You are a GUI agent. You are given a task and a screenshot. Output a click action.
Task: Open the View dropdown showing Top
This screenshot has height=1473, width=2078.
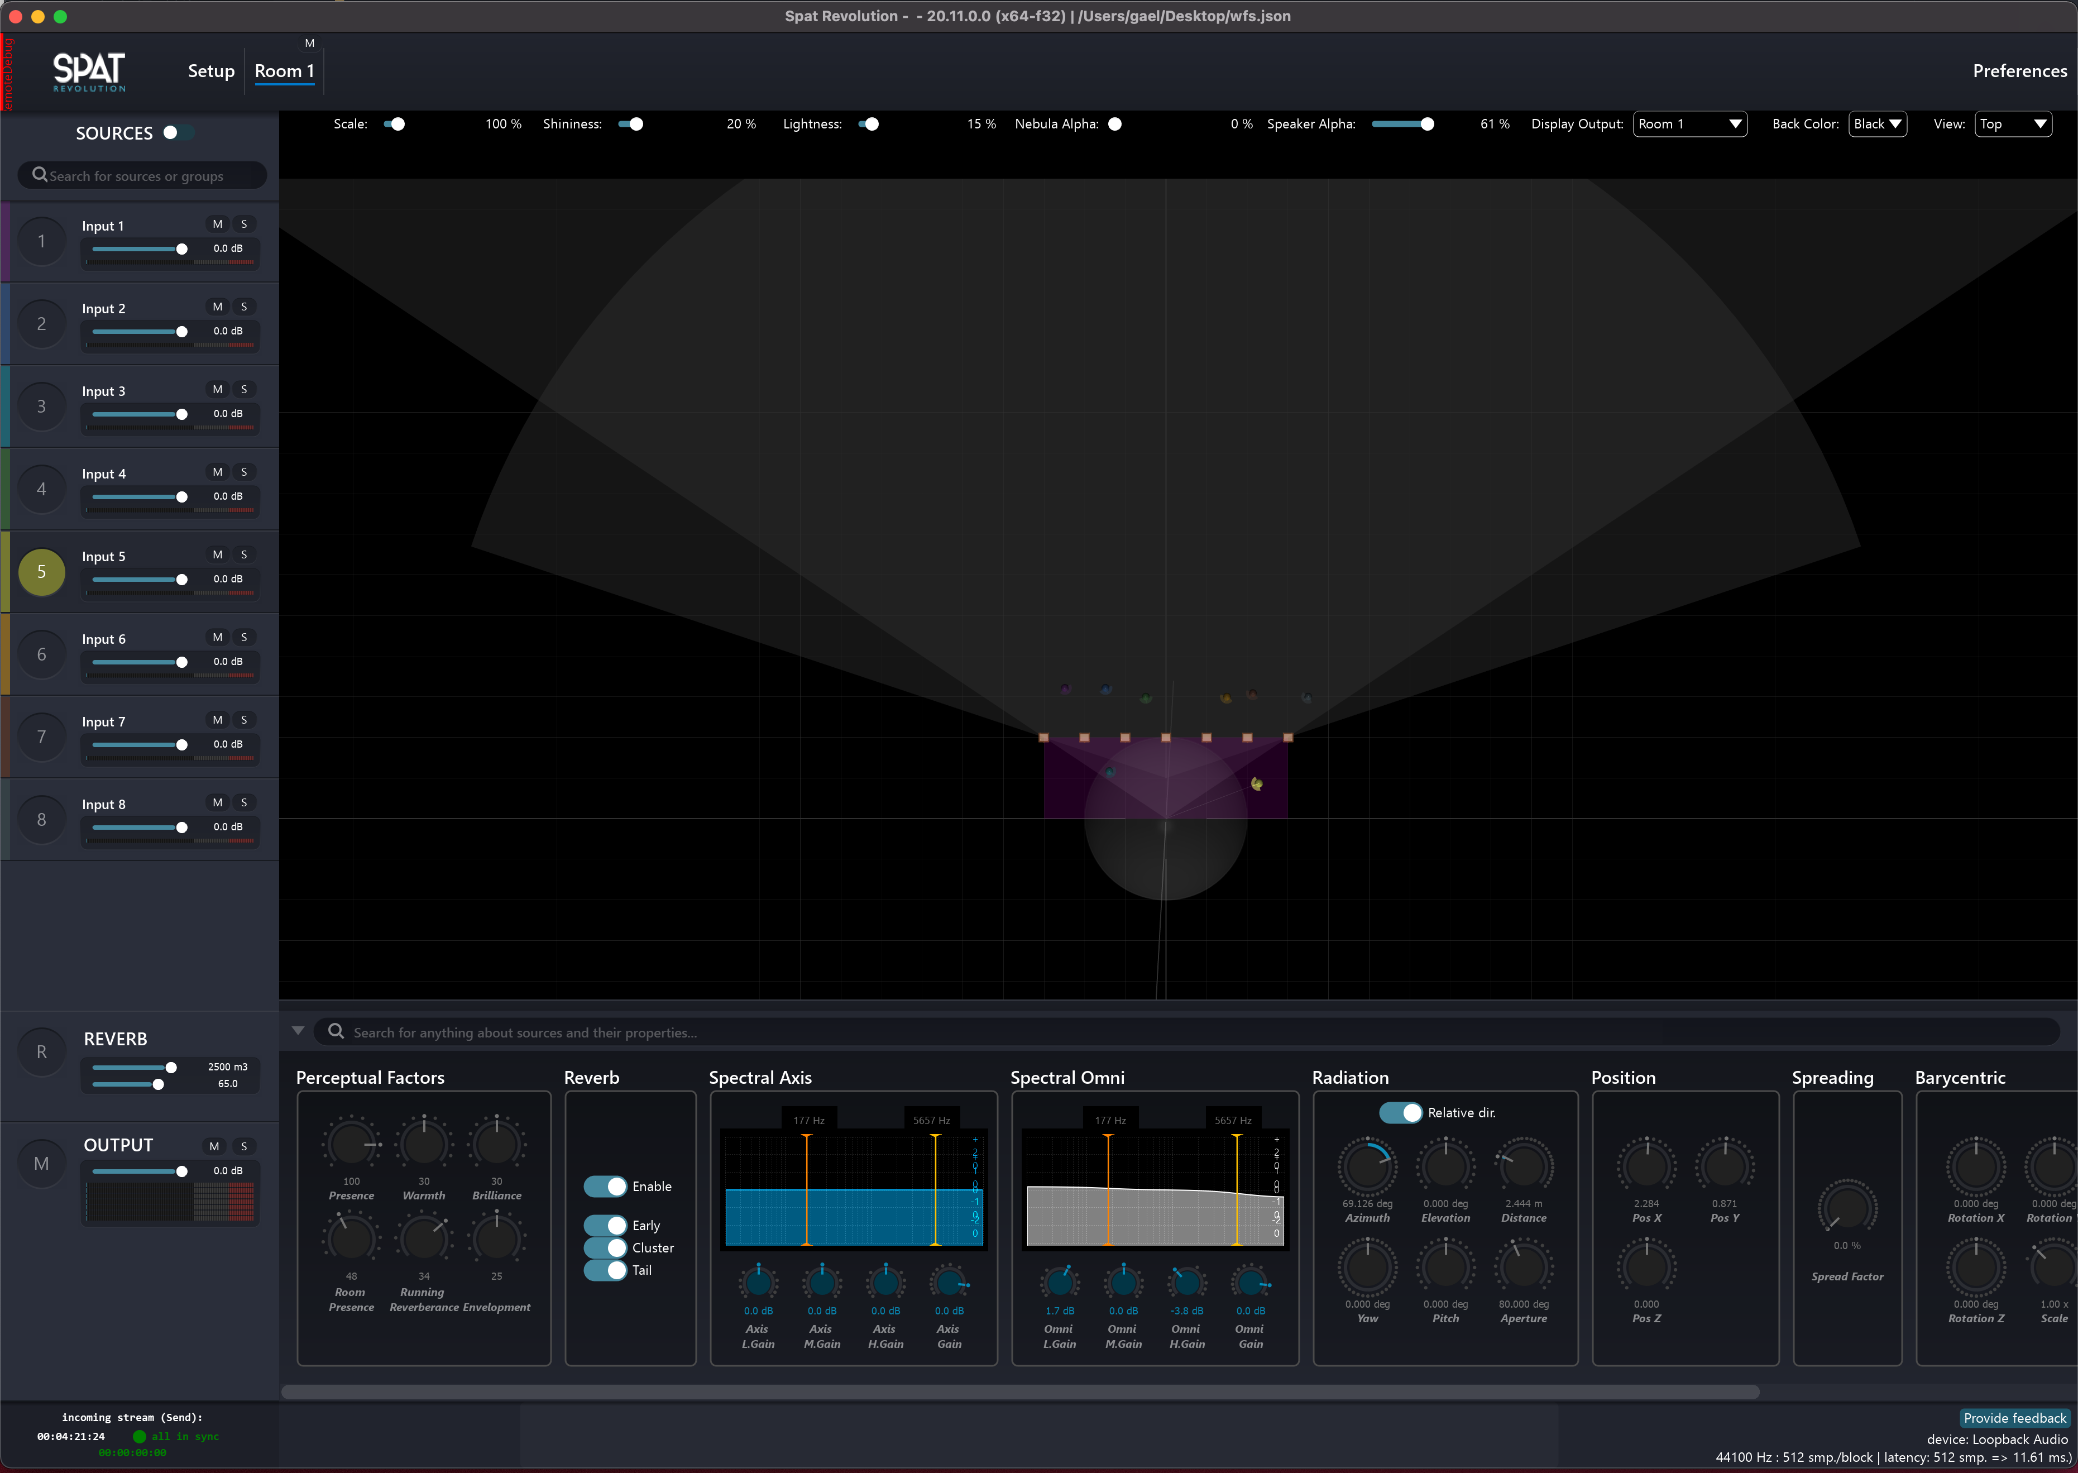pos(2014,125)
